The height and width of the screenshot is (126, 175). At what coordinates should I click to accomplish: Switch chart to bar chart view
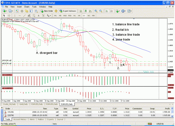pos(81,11)
